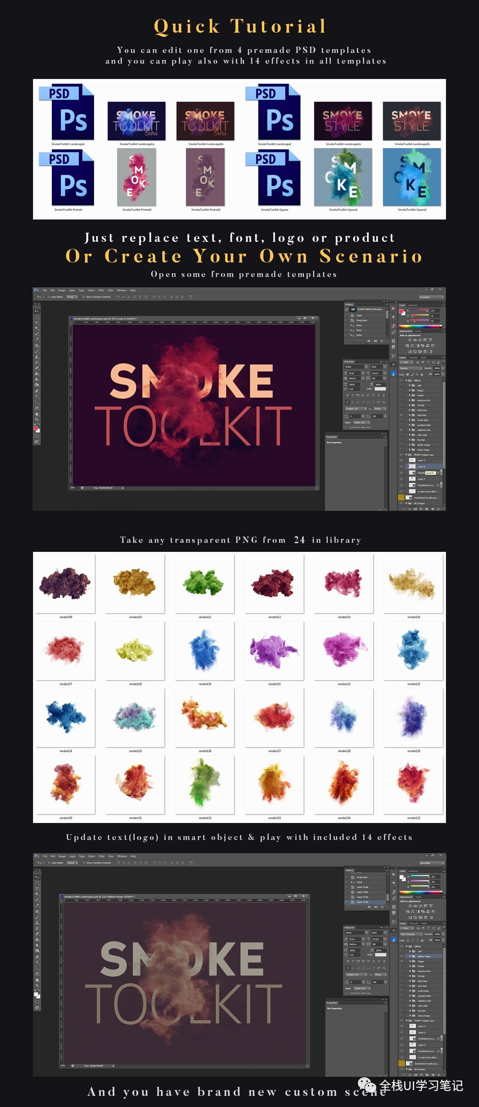Open the Filter menu in upper Photoshop
Image resolution: width=479 pixels, height=1107 pixels.
[x=101, y=290]
